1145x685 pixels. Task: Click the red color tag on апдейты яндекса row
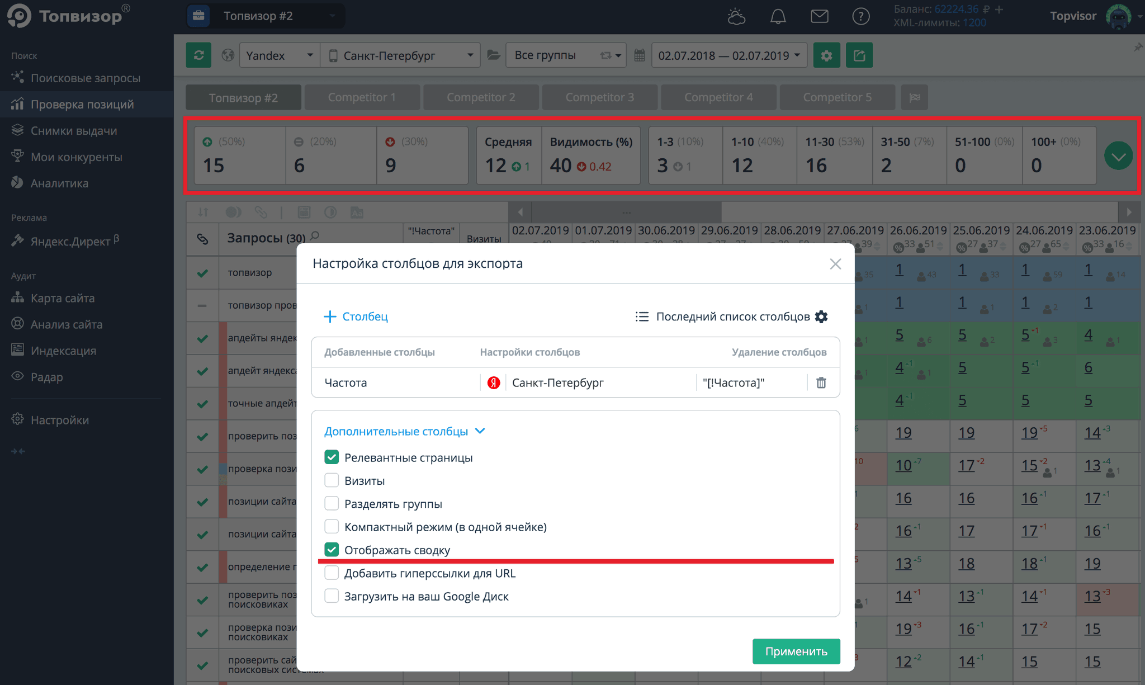coord(223,338)
